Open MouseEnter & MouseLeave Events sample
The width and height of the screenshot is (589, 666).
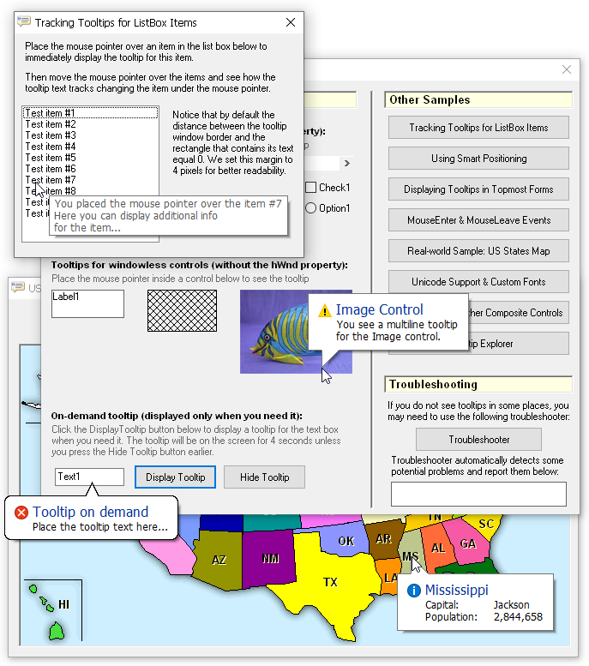coord(478,220)
